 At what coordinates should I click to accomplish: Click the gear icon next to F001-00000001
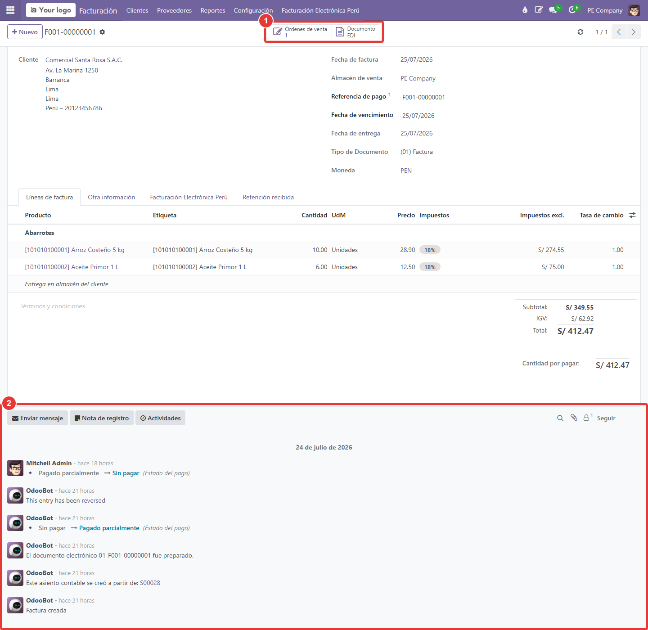(x=102, y=32)
